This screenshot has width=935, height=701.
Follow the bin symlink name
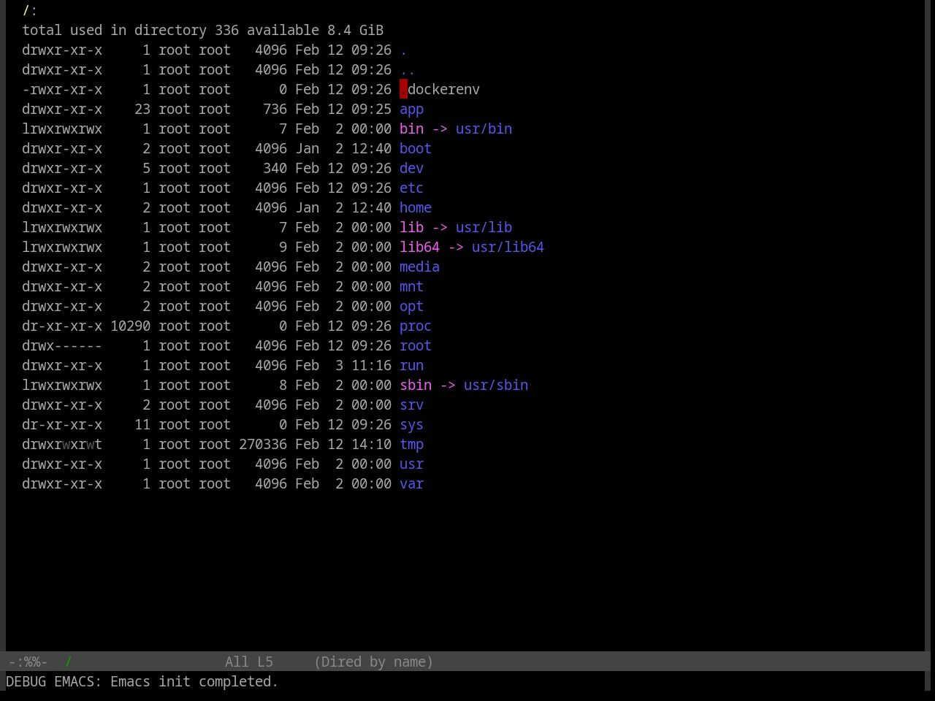coord(411,129)
